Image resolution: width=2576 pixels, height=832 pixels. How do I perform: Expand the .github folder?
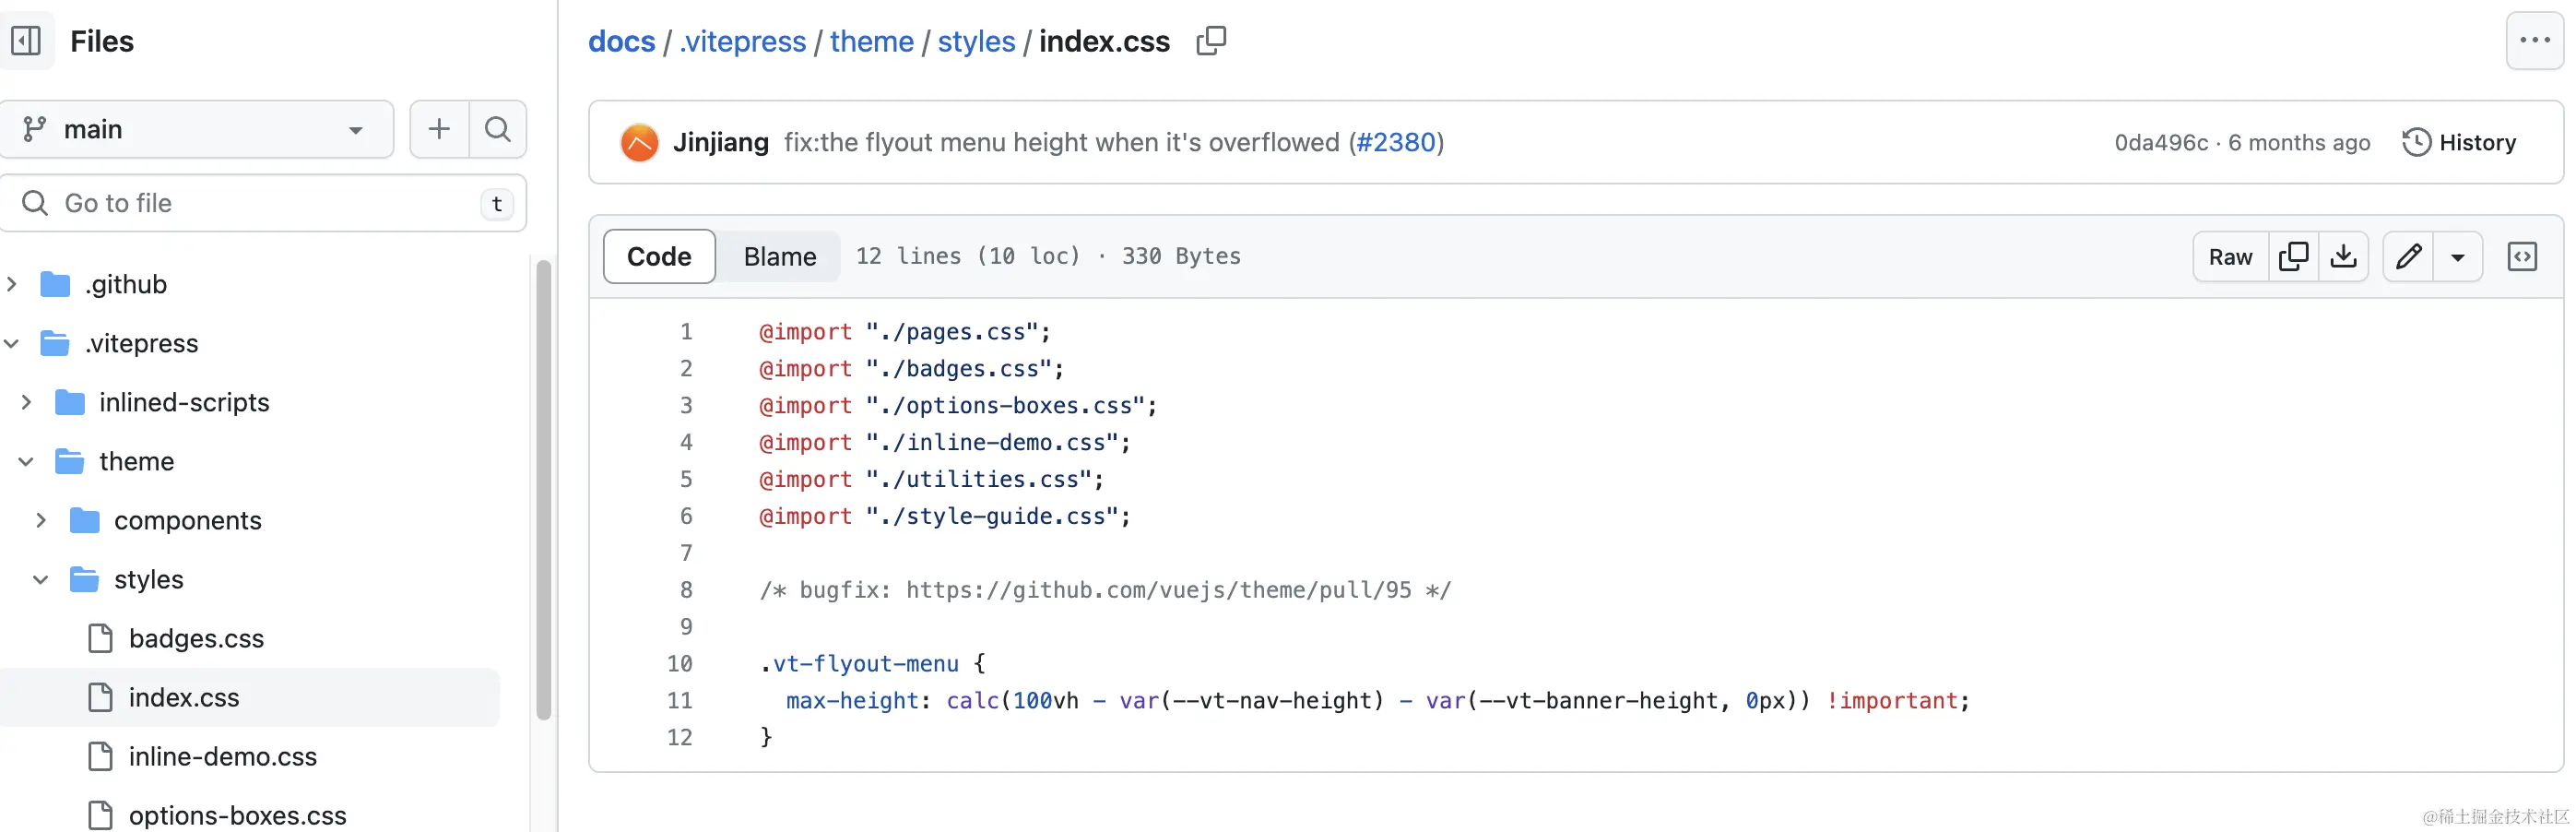(x=12, y=285)
